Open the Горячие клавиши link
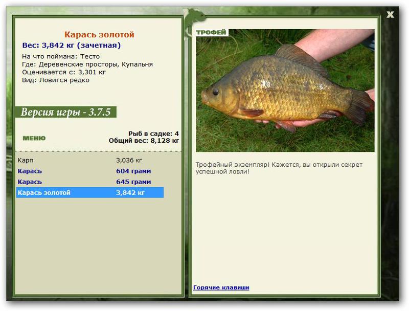The width and height of the screenshot is (409, 311). pyautogui.click(x=221, y=287)
